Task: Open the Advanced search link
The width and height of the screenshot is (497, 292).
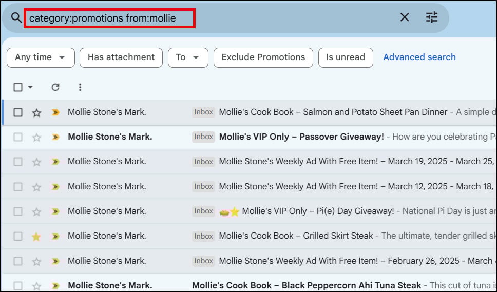Action: [419, 57]
